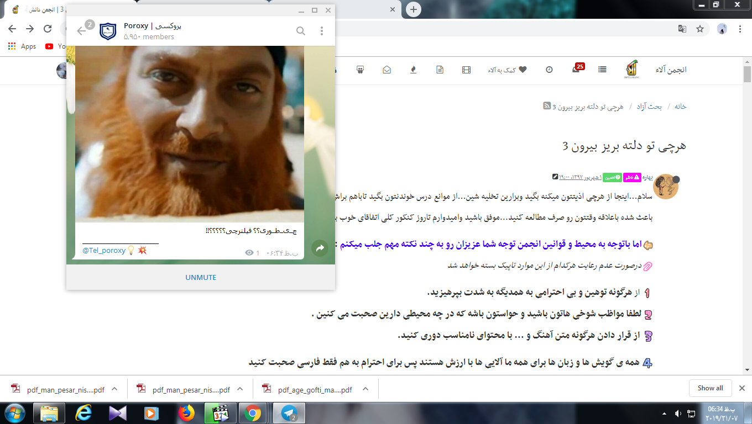This screenshot has height=424, width=752.
Task: Click the flame popular icon in forum navbar
Action: (413, 70)
